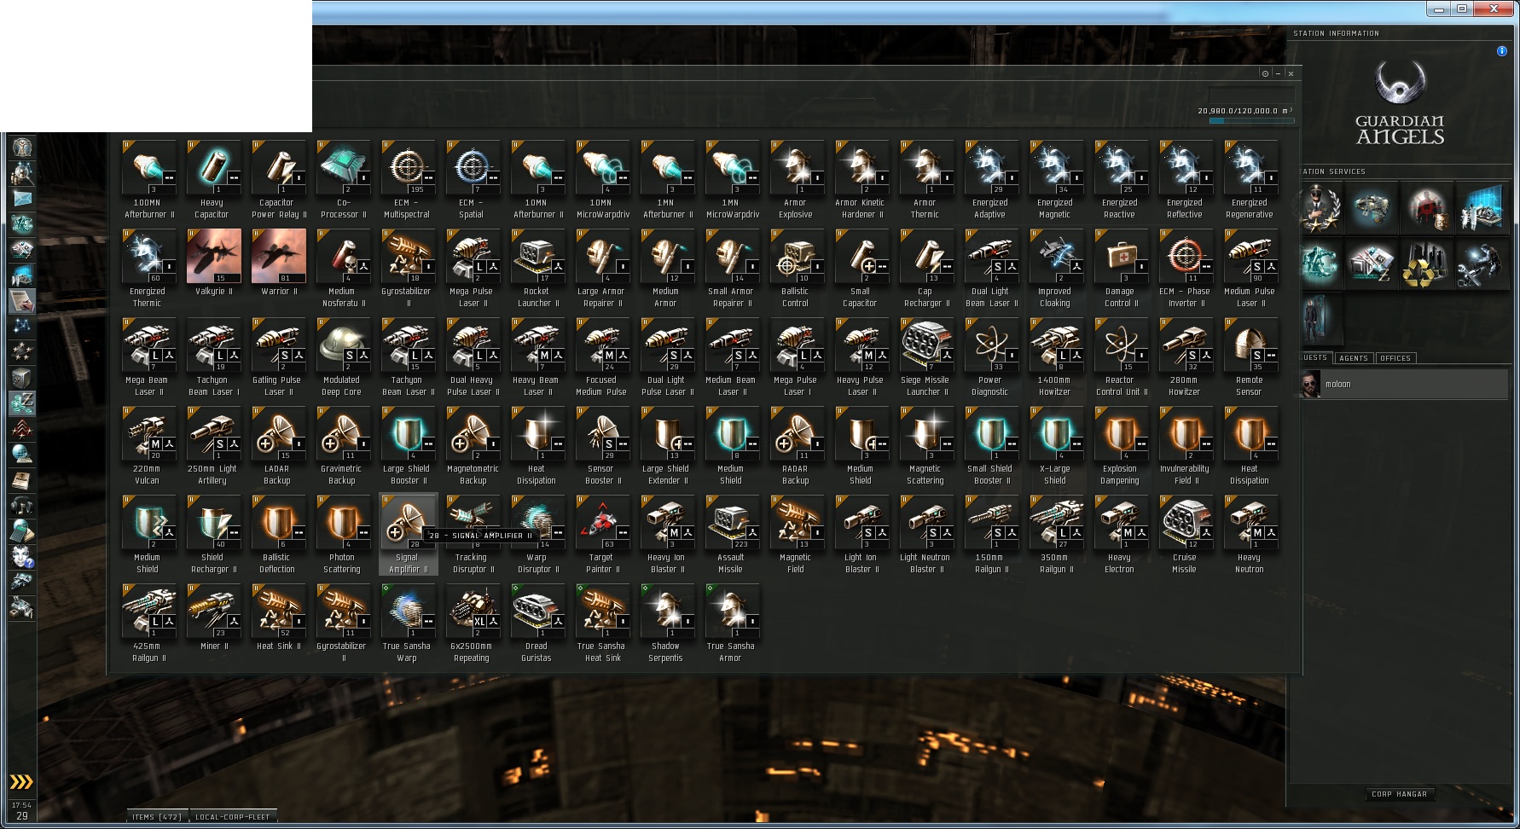Select the Shadow Serpentis faction module

pos(666,623)
